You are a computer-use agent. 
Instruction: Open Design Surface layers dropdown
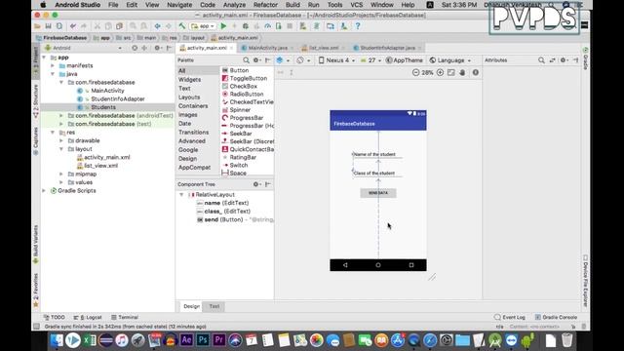283,60
